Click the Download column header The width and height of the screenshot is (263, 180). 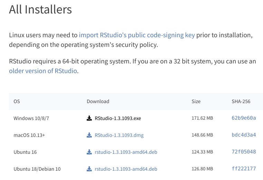point(98,101)
